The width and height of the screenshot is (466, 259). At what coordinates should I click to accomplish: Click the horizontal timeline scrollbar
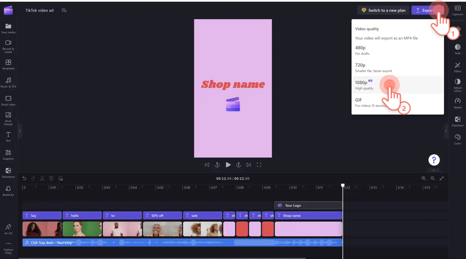point(162,258)
